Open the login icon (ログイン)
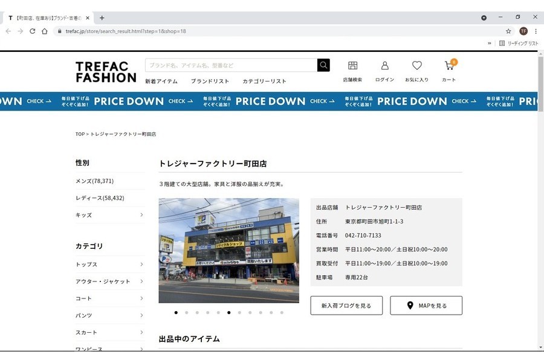 (385, 71)
